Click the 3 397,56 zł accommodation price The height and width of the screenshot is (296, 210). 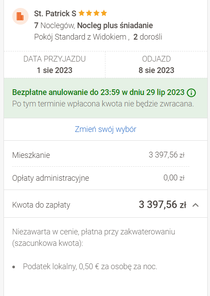pos(167,155)
